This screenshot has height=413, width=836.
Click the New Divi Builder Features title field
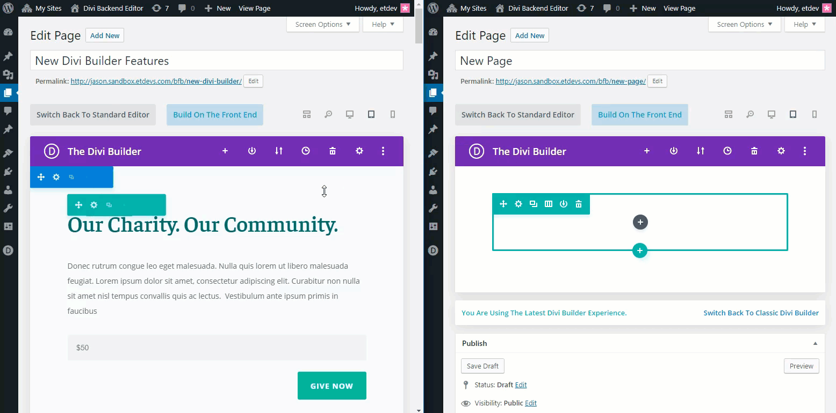[217, 61]
